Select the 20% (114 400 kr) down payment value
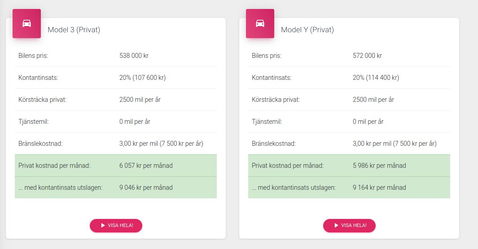The image size is (478, 249). coord(376,78)
